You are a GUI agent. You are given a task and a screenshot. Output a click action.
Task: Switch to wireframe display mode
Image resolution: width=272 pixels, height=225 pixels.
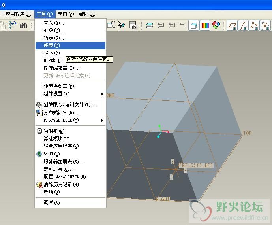click(161, 26)
